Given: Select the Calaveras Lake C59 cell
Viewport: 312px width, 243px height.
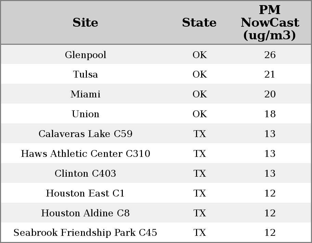Looking at the screenshot, I should pos(86,133).
